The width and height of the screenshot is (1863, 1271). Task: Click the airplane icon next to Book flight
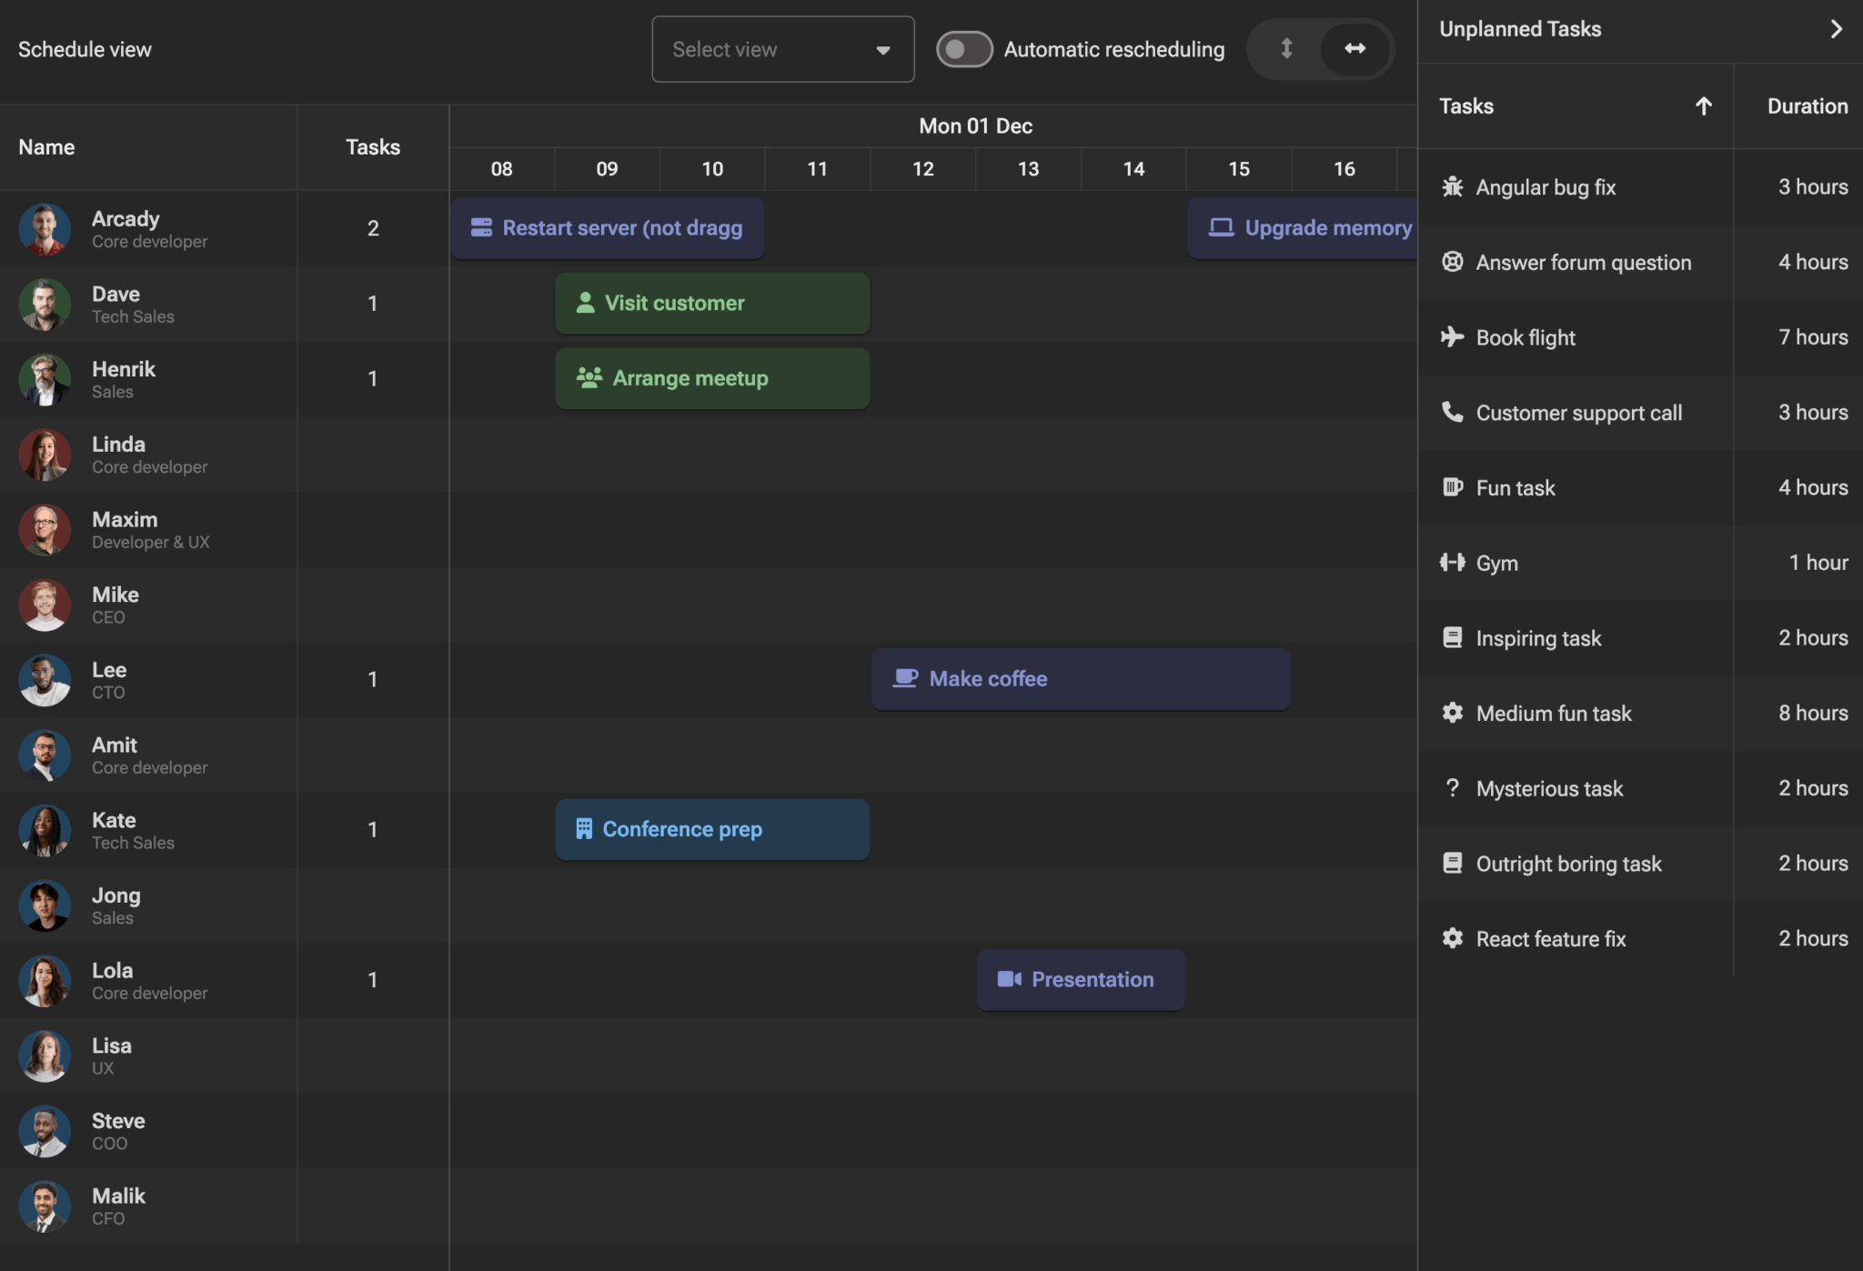[x=1452, y=337]
